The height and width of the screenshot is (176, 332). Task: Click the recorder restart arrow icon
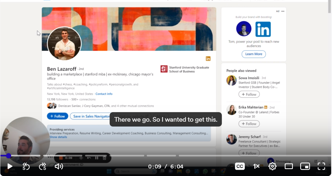point(89,158)
